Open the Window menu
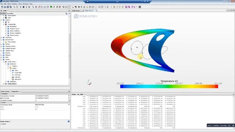The image size is (235, 132). coord(25,4)
